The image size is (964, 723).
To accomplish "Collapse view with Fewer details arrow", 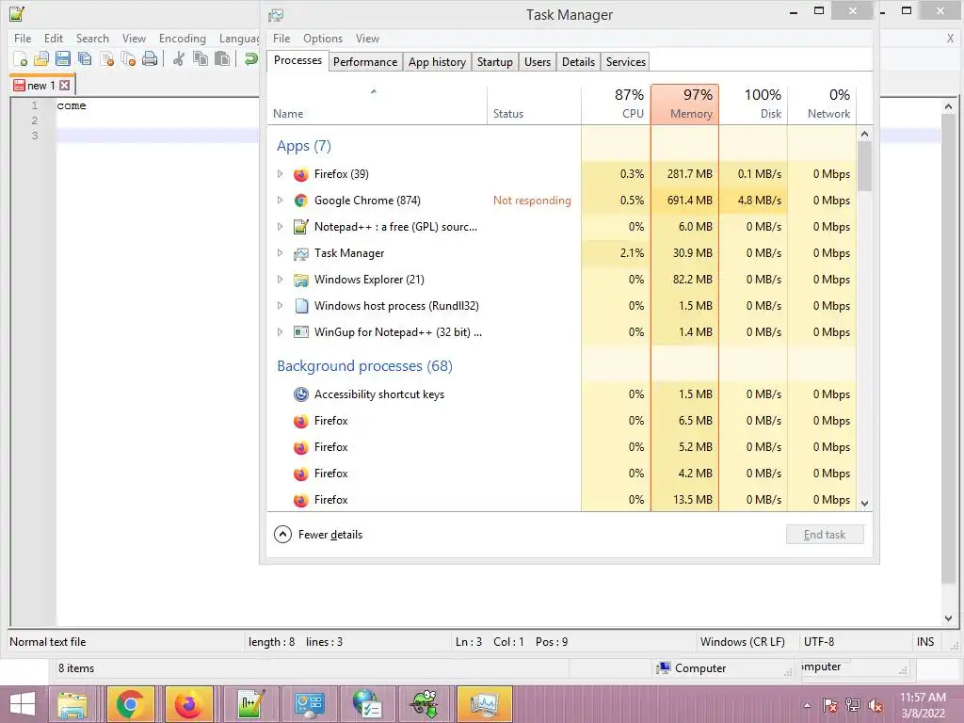I will coord(282,535).
